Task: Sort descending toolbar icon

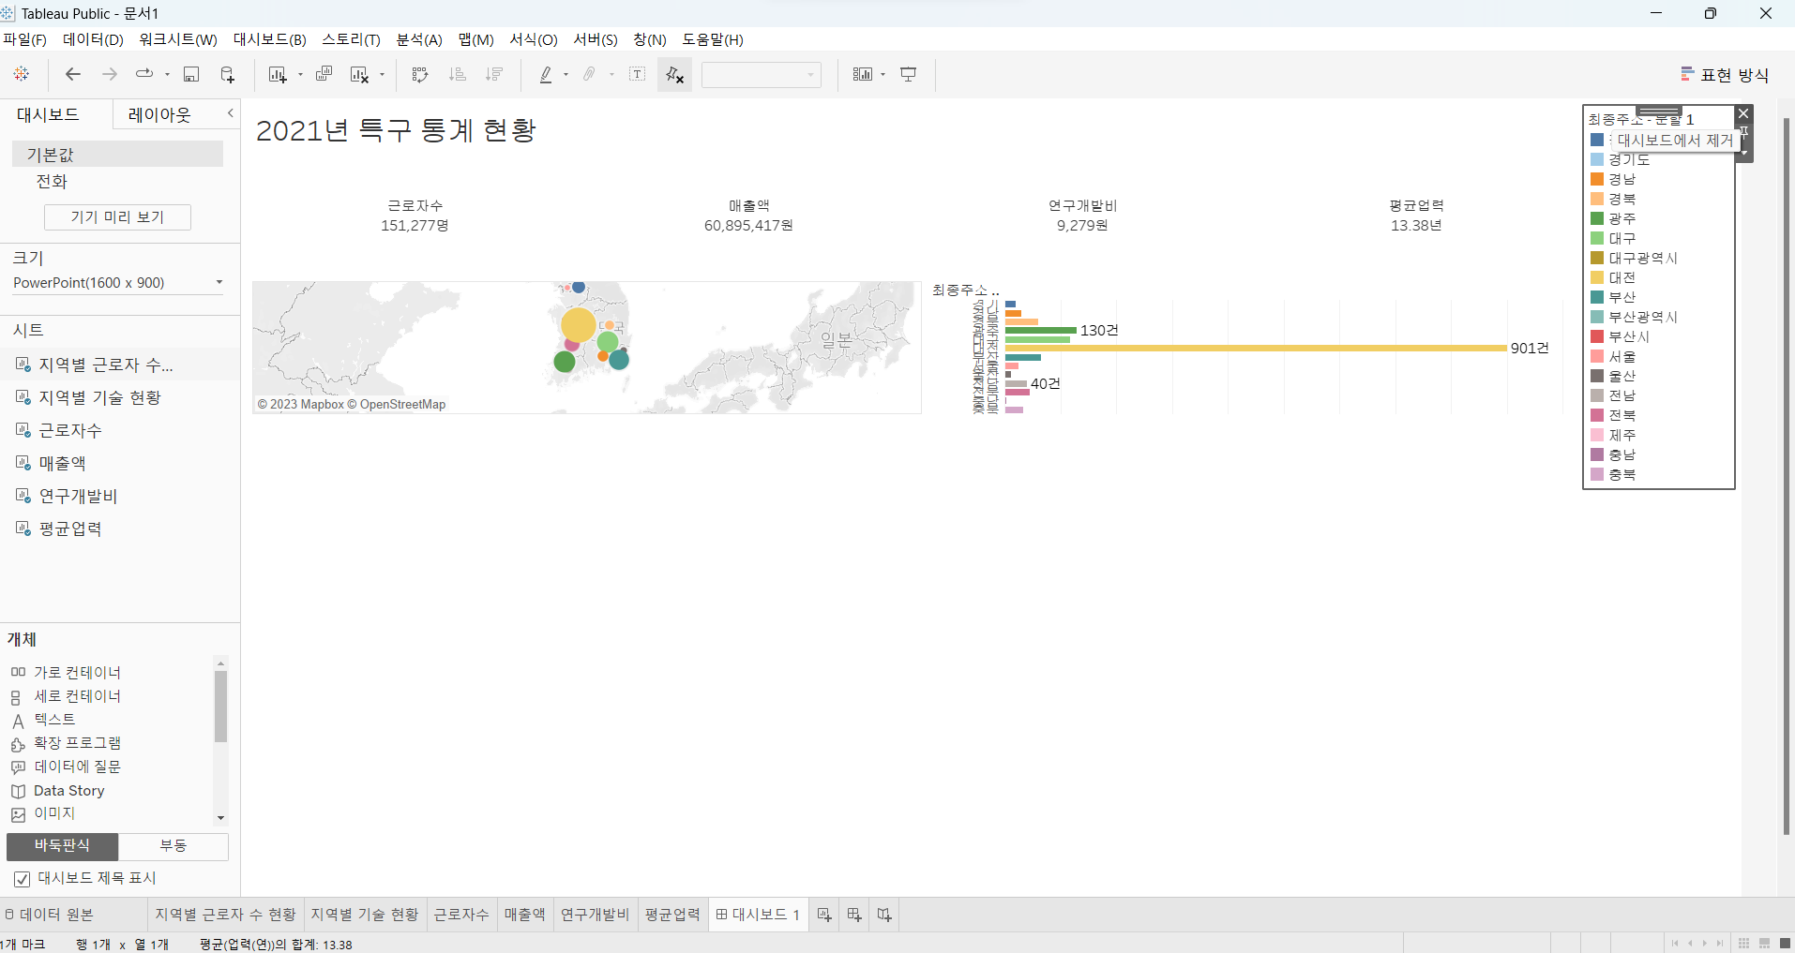Action: click(494, 74)
